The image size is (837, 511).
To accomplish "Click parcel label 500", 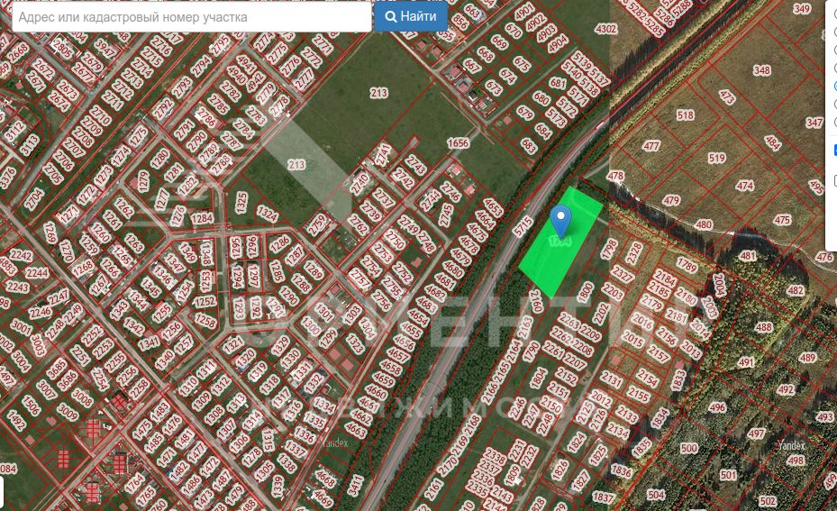I will point(688,448).
